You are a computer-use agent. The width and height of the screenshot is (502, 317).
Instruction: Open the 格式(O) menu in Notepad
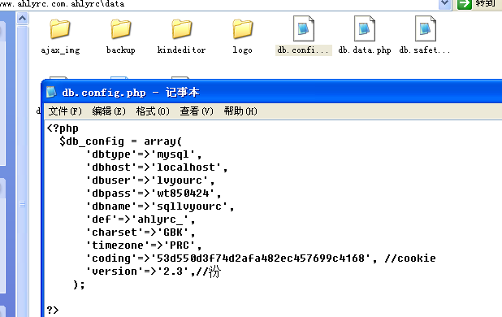[153, 111]
